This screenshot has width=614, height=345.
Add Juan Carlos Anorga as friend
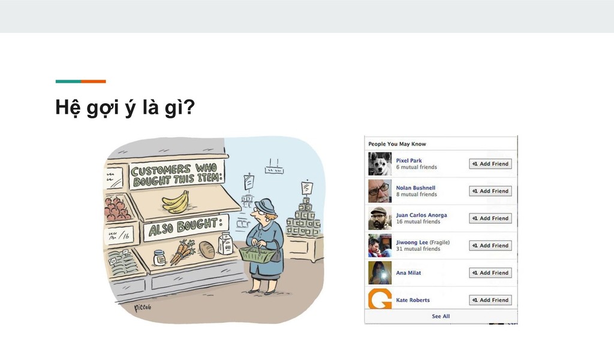pos(490,218)
